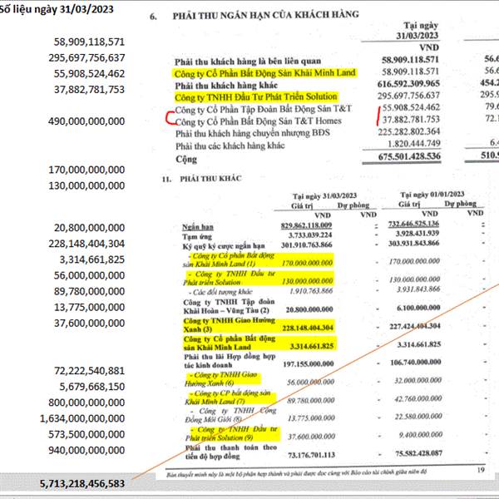499x499 pixels.
Task: Select the cell 490,000,000,000
Action: (86, 121)
